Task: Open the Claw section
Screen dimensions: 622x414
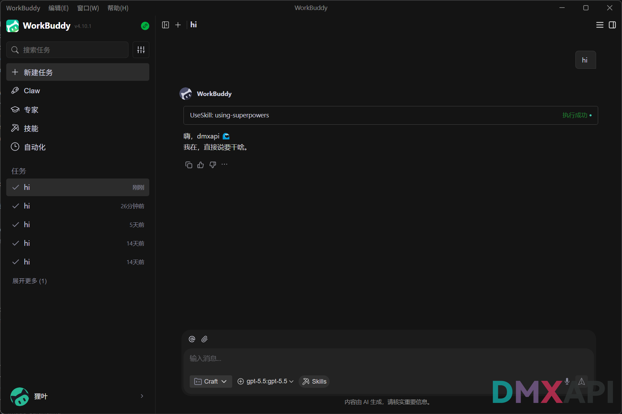Action: (x=78, y=91)
